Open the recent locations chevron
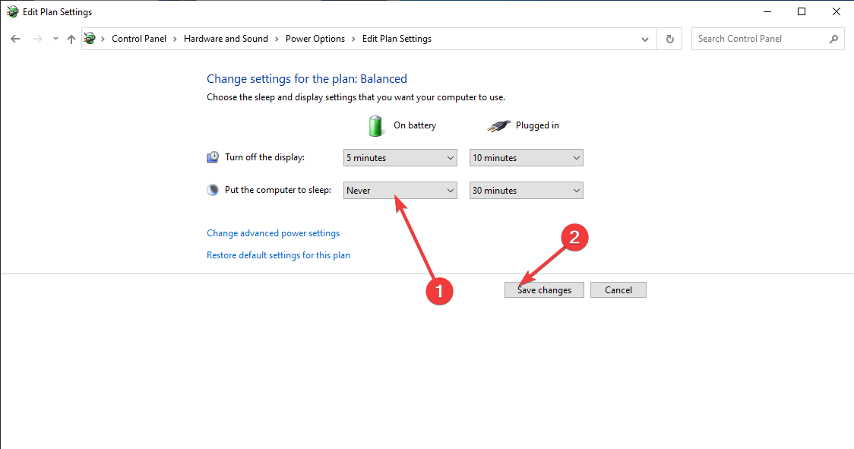 [55, 39]
